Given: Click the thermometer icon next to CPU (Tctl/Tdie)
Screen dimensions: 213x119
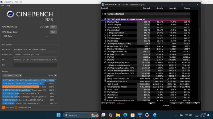Looking at the screenshot, I should [x=105, y=22].
